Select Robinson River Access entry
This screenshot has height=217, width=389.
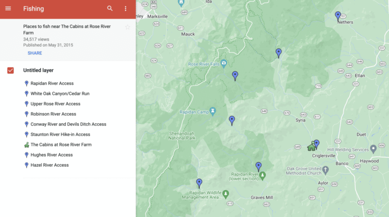pyautogui.click(x=53, y=114)
